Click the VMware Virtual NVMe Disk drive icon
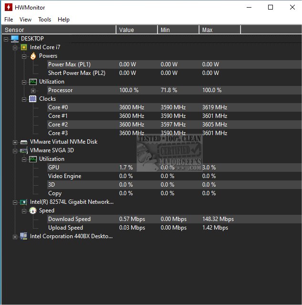This screenshot has width=302, height=305. pos(24,142)
